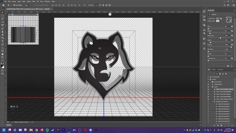
Task: Select the Zoom 3D camera mode icon
Action: click(x=110, y=5)
